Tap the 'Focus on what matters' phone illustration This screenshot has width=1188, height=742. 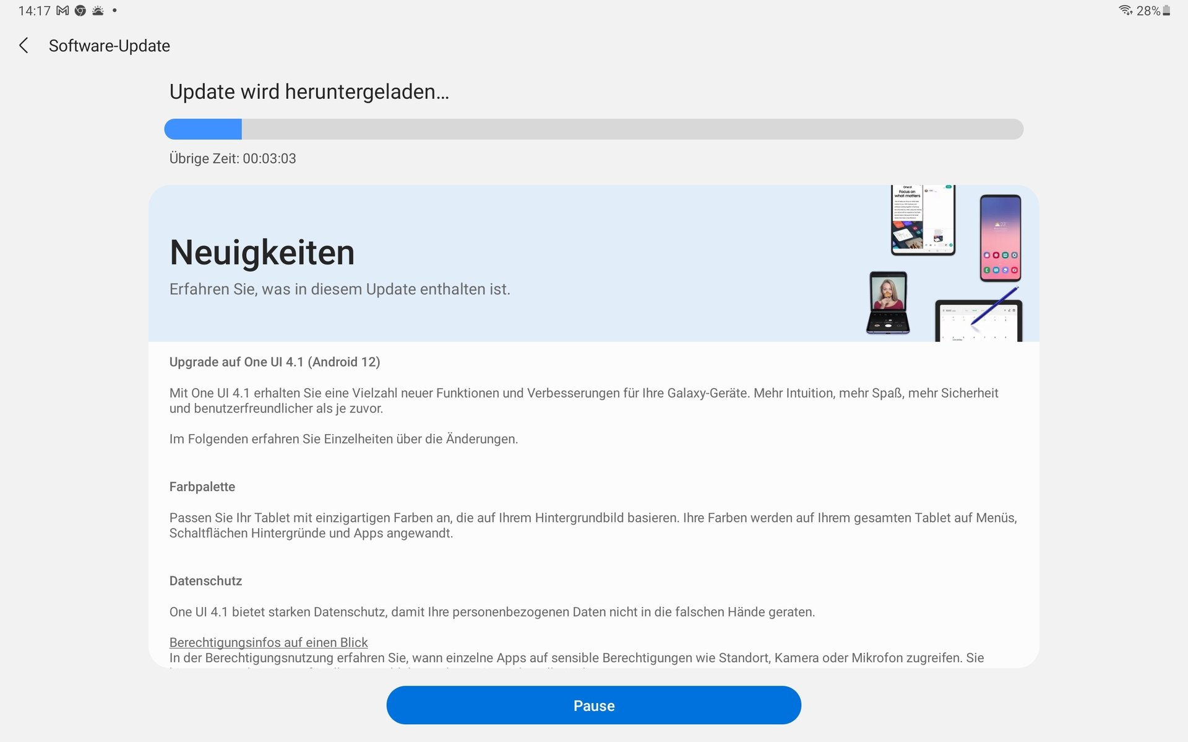point(923,220)
